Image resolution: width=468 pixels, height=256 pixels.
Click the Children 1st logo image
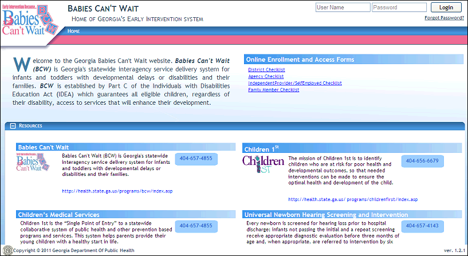[x=263, y=164]
